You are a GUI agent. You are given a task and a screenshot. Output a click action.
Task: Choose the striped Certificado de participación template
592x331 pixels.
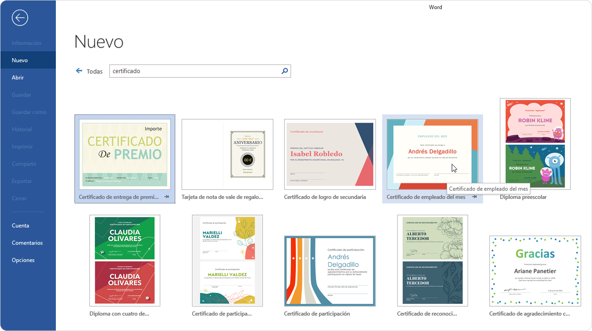tap(330, 271)
